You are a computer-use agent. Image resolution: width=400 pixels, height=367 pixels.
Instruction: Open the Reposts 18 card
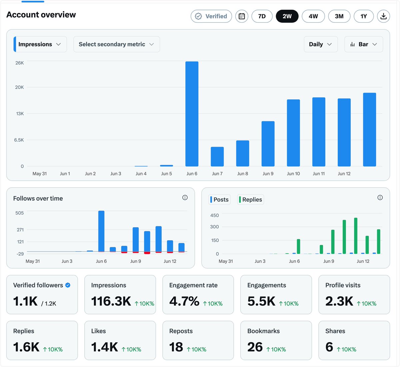tap(198, 340)
